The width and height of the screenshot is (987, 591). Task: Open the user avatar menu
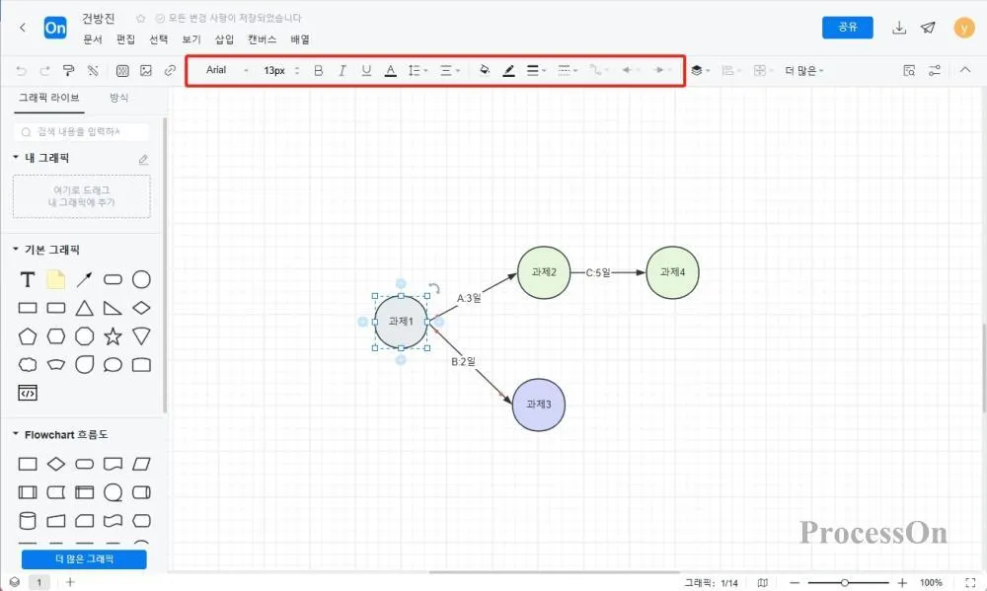(963, 28)
